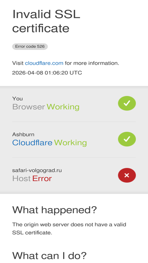Click the origin web server explanation paragraph

click(69, 228)
